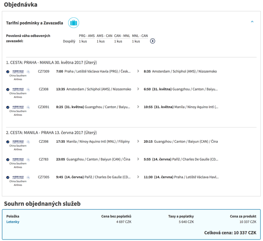Click flight number CZ783

[43, 159]
